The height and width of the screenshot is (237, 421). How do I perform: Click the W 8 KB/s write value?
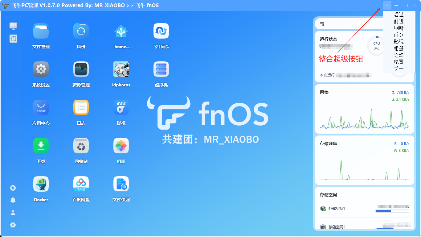pos(402,151)
